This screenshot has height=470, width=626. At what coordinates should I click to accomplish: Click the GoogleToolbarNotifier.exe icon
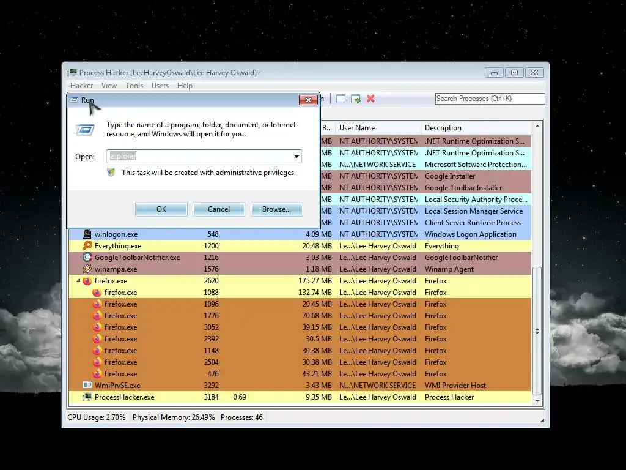87,258
